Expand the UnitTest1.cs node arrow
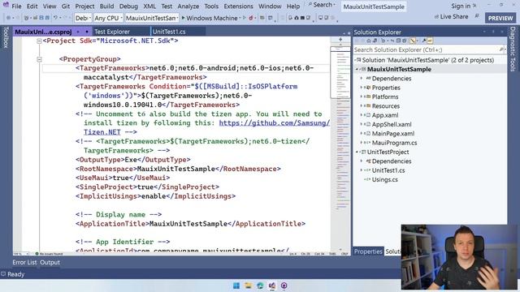 (362, 170)
